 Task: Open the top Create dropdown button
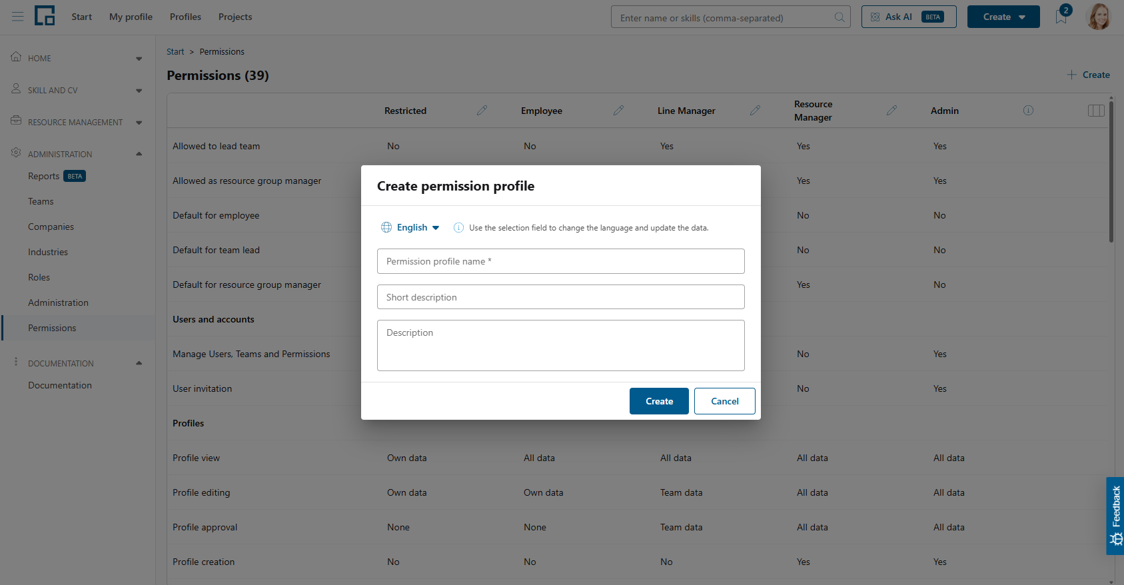tap(1003, 17)
